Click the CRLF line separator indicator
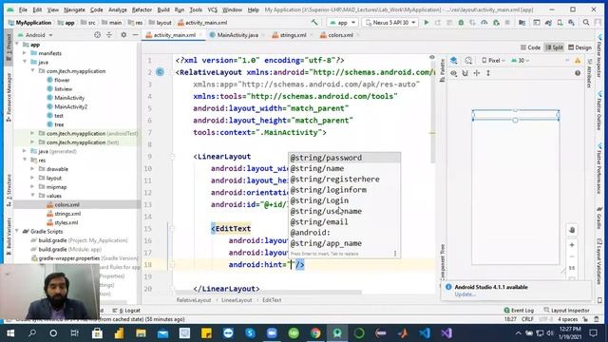 tap(527, 319)
